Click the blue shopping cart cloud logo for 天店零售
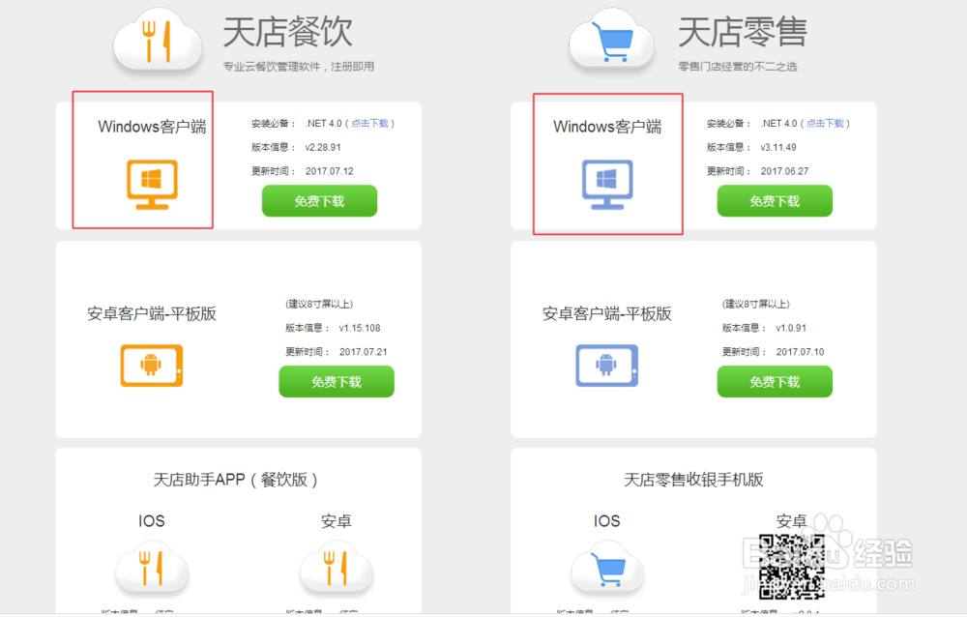 (x=612, y=40)
